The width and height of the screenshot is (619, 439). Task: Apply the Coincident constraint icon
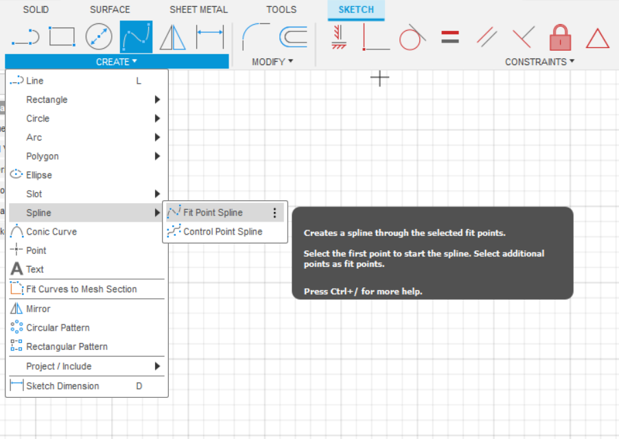click(376, 36)
